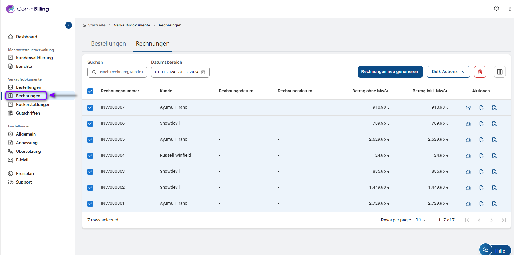Send email for invoice INV/000007
Image resolution: width=514 pixels, height=255 pixels.
point(468,107)
